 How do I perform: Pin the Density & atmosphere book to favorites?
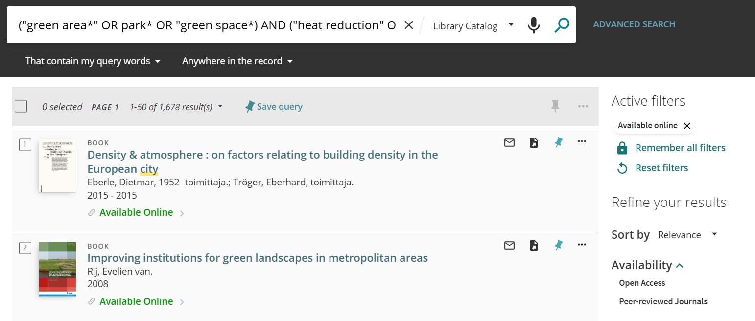coord(558,142)
